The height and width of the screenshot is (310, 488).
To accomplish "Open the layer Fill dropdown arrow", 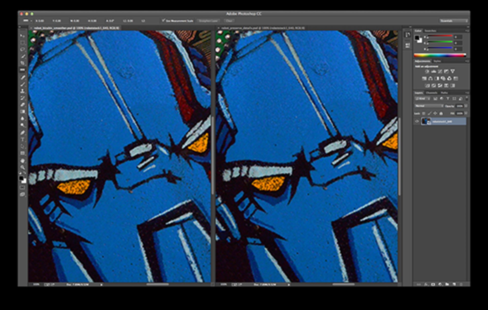I will [x=466, y=113].
